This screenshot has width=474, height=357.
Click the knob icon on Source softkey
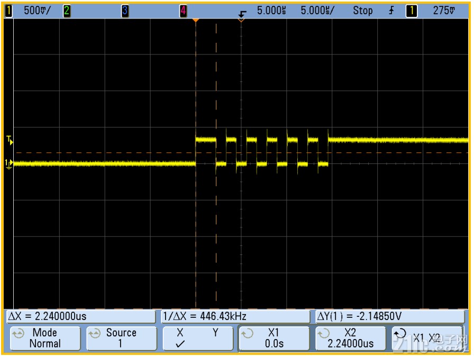click(95, 334)
